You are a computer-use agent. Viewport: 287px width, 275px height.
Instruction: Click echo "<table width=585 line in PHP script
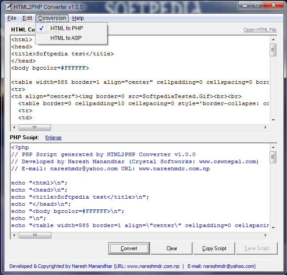tap(140, 225)
